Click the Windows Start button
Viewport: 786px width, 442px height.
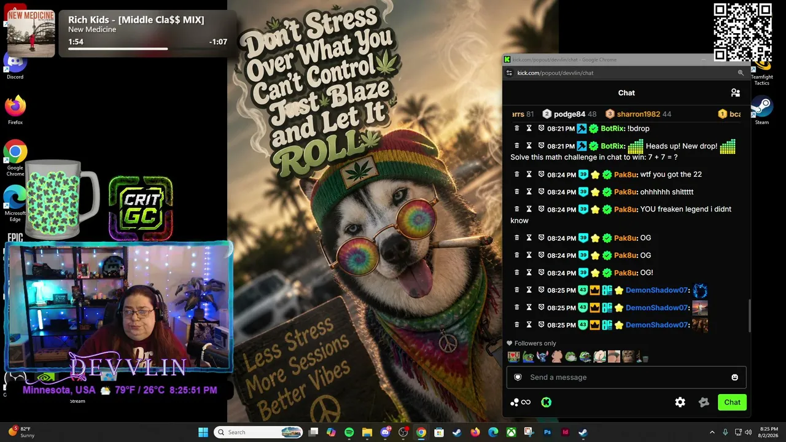[203, 432]
